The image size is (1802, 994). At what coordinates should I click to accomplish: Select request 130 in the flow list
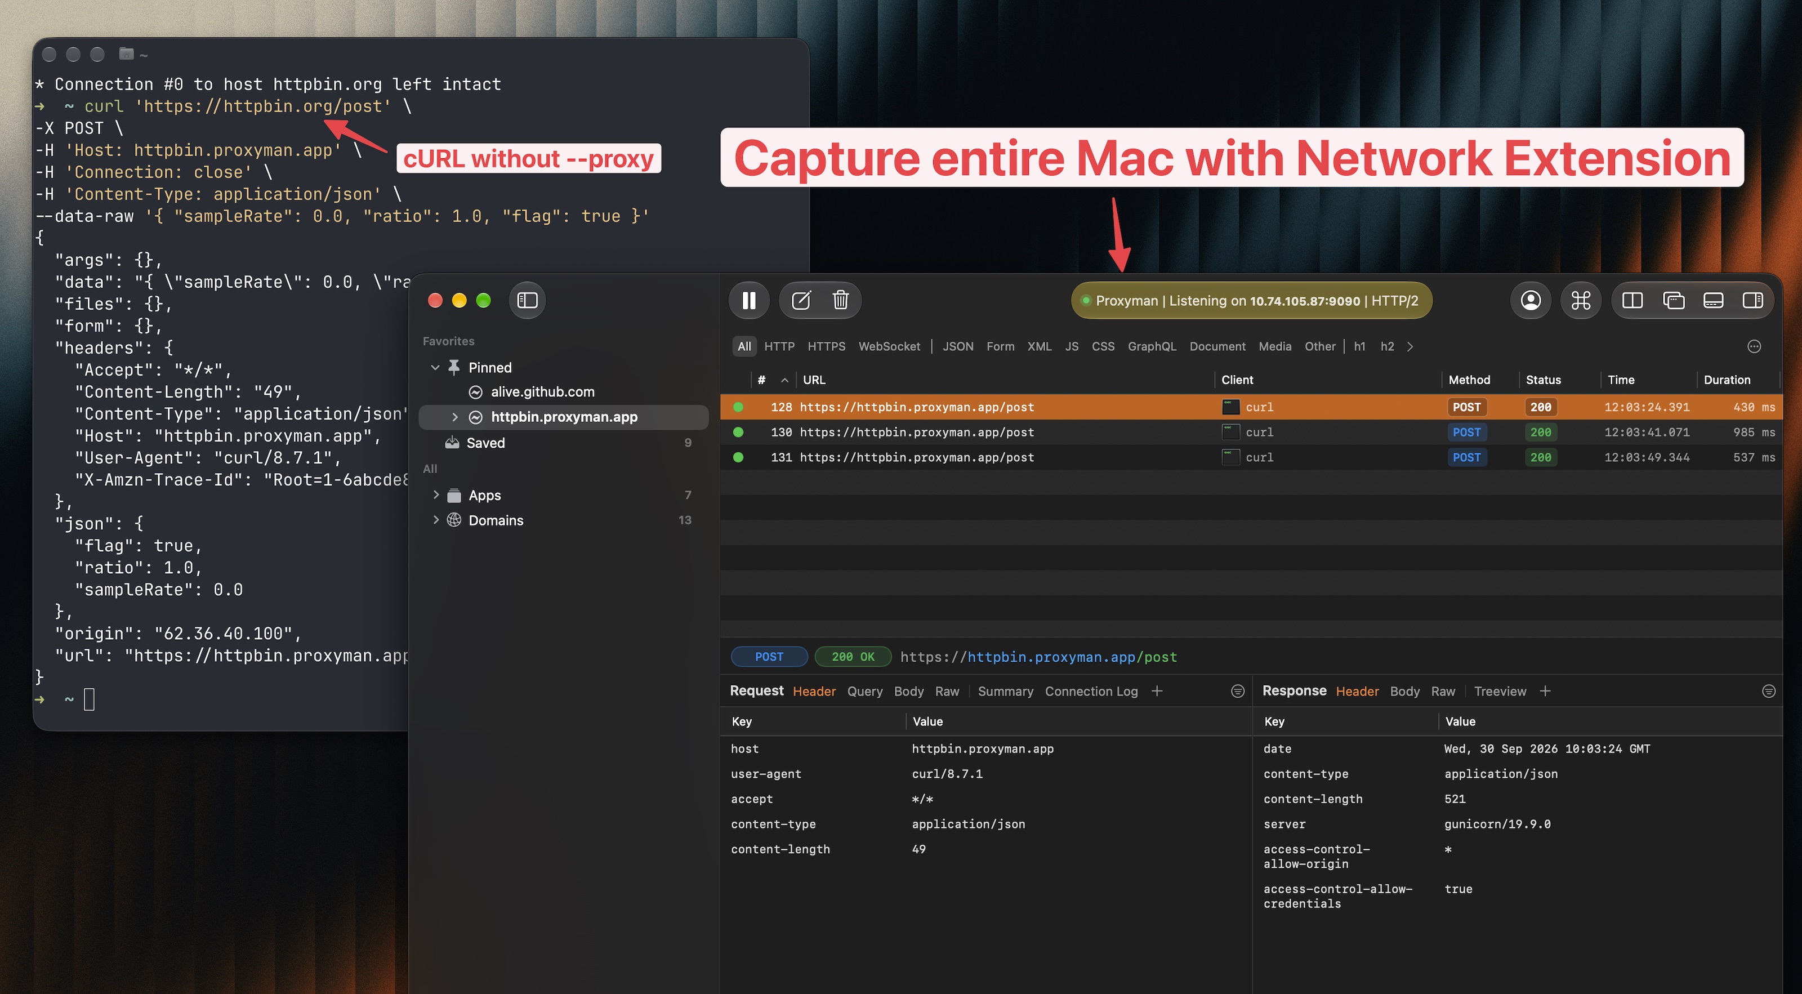1251,433
